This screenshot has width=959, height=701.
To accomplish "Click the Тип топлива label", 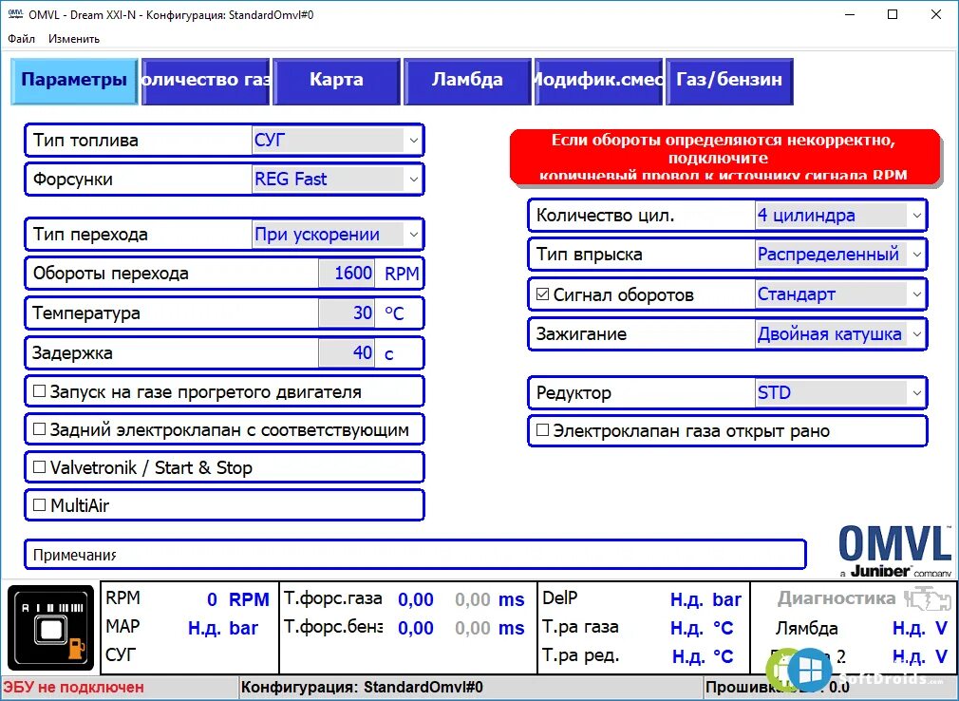I will point(85,140).
